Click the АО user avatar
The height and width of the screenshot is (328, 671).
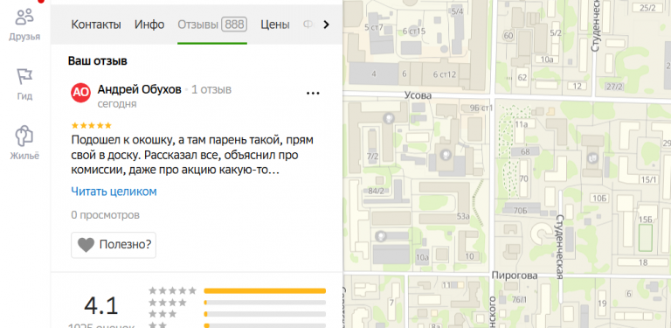pyautogui.click(x=81, y=93)
